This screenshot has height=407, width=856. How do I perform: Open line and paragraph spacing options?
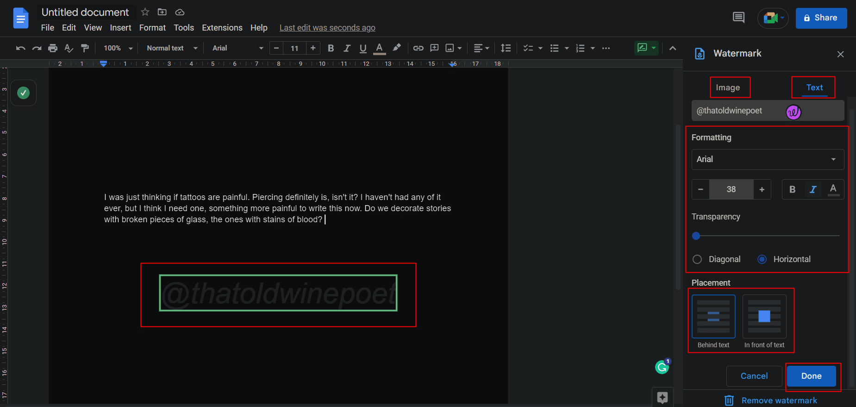pos(506,48)
